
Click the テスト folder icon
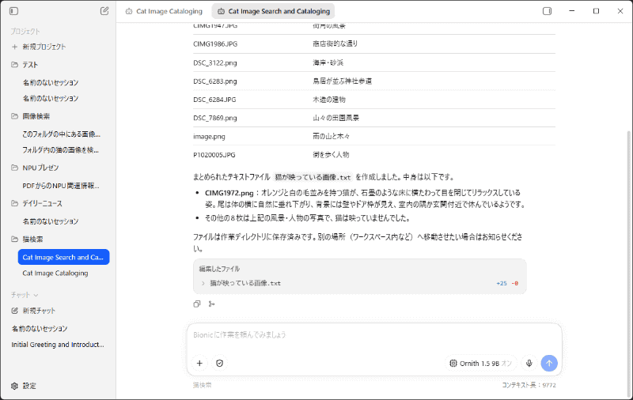[14, 65]
